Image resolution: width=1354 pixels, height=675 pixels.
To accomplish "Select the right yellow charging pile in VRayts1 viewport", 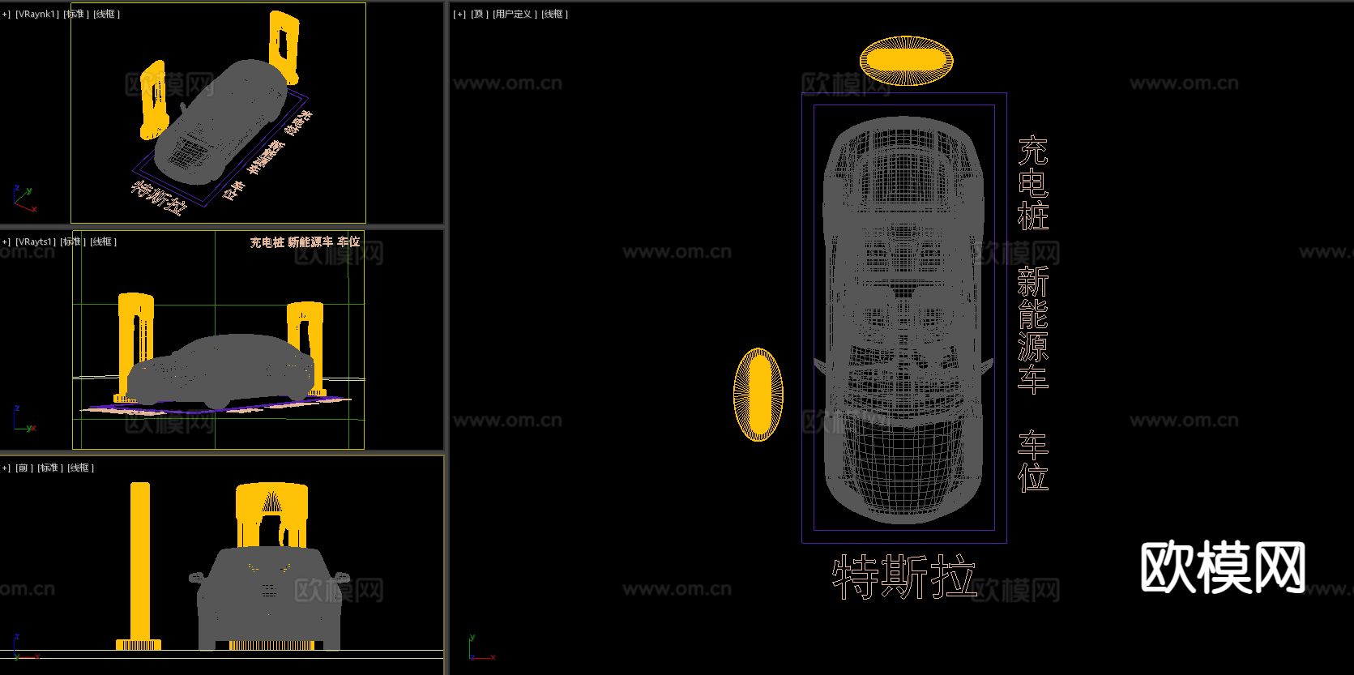I will click(x=306, y=348).
